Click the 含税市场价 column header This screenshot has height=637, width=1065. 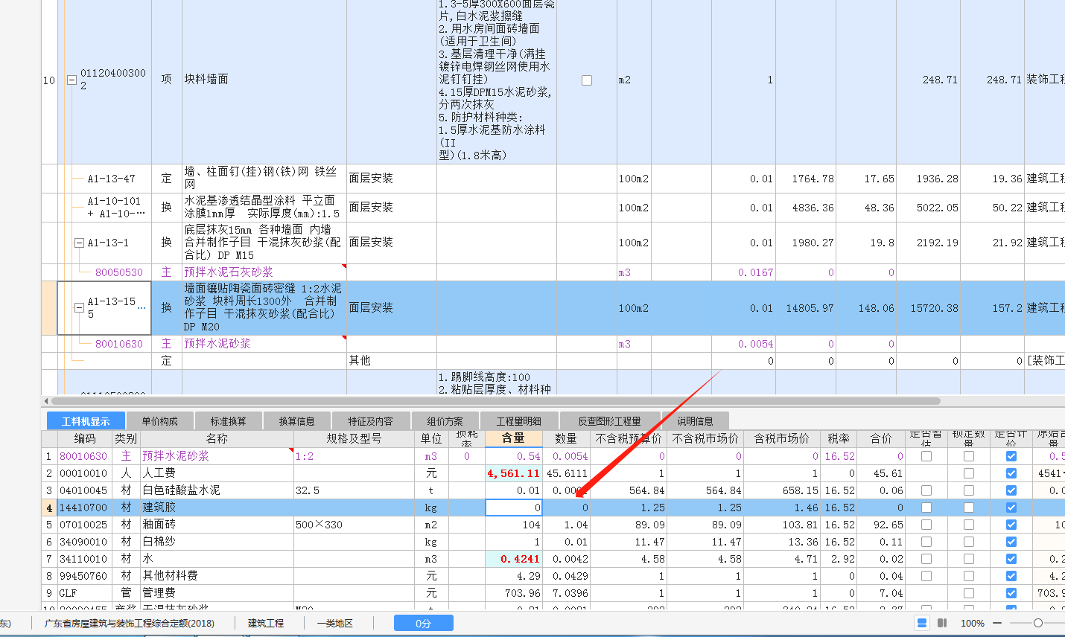point(781,438)
